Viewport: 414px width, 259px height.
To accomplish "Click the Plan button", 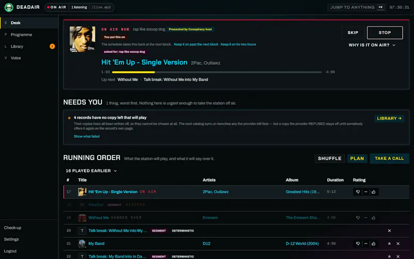I will coord(357,159).
